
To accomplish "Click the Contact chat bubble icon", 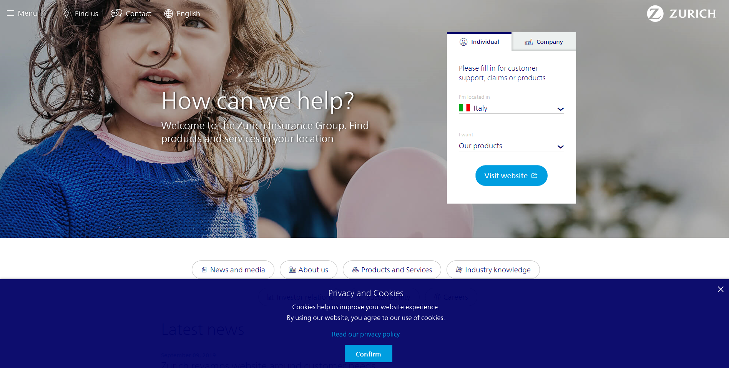I will [x=116, y=13].
